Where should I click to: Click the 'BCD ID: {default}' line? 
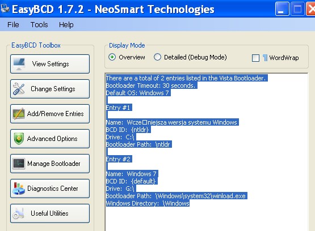(x=132, y=181)
